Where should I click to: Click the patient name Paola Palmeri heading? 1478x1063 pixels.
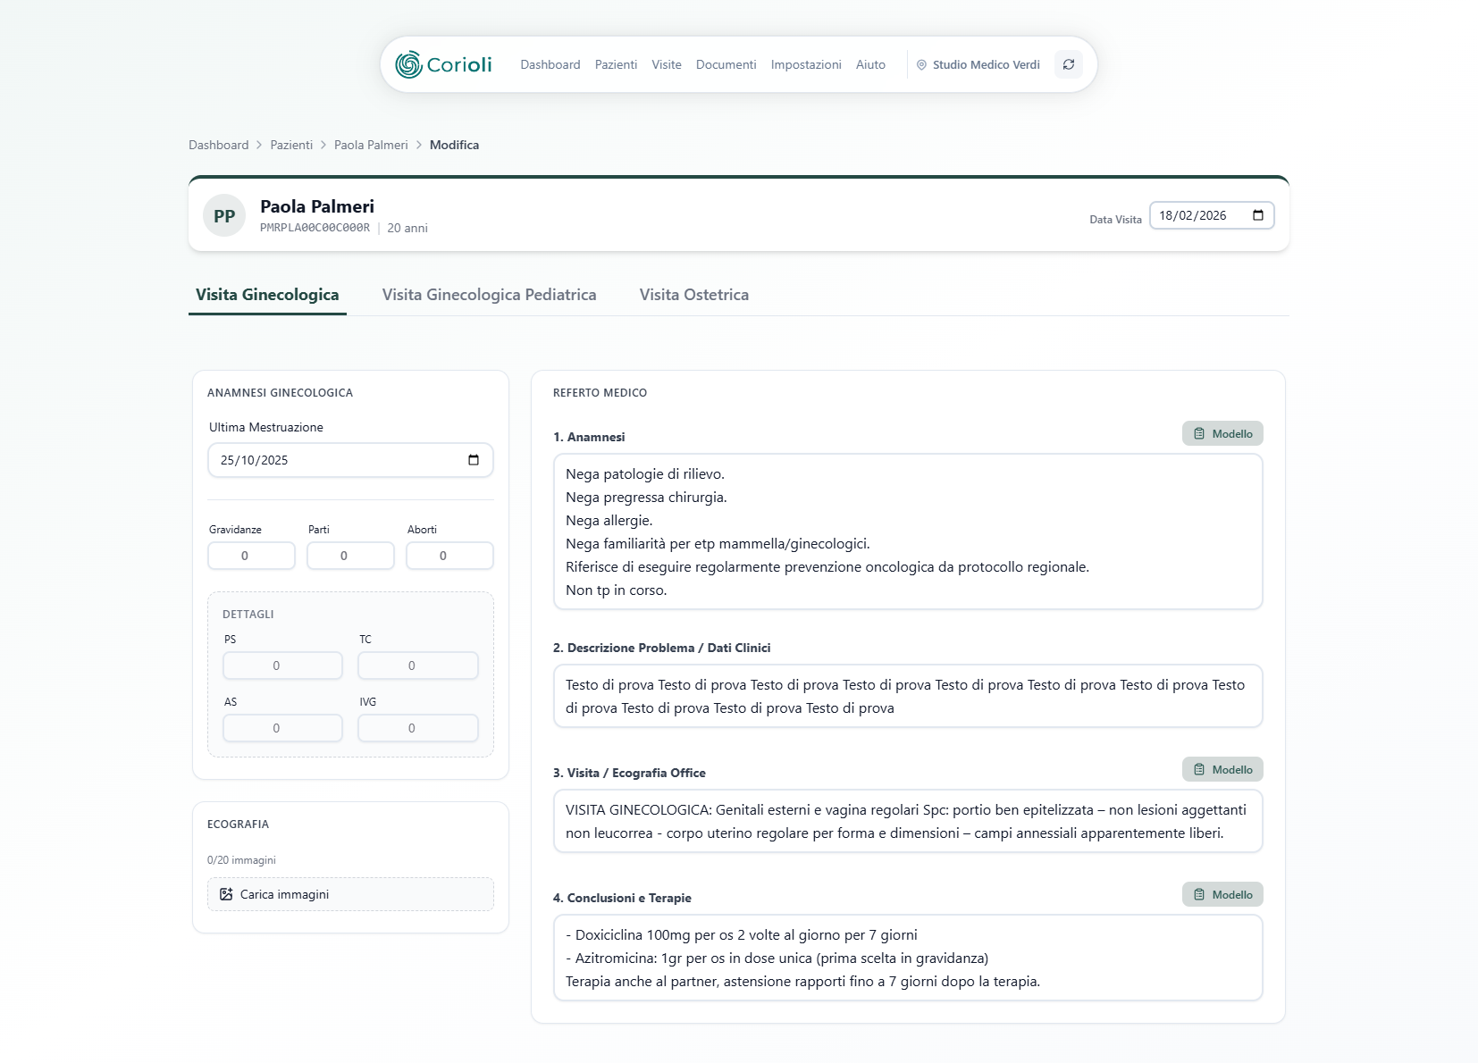(x=317, y=206)
